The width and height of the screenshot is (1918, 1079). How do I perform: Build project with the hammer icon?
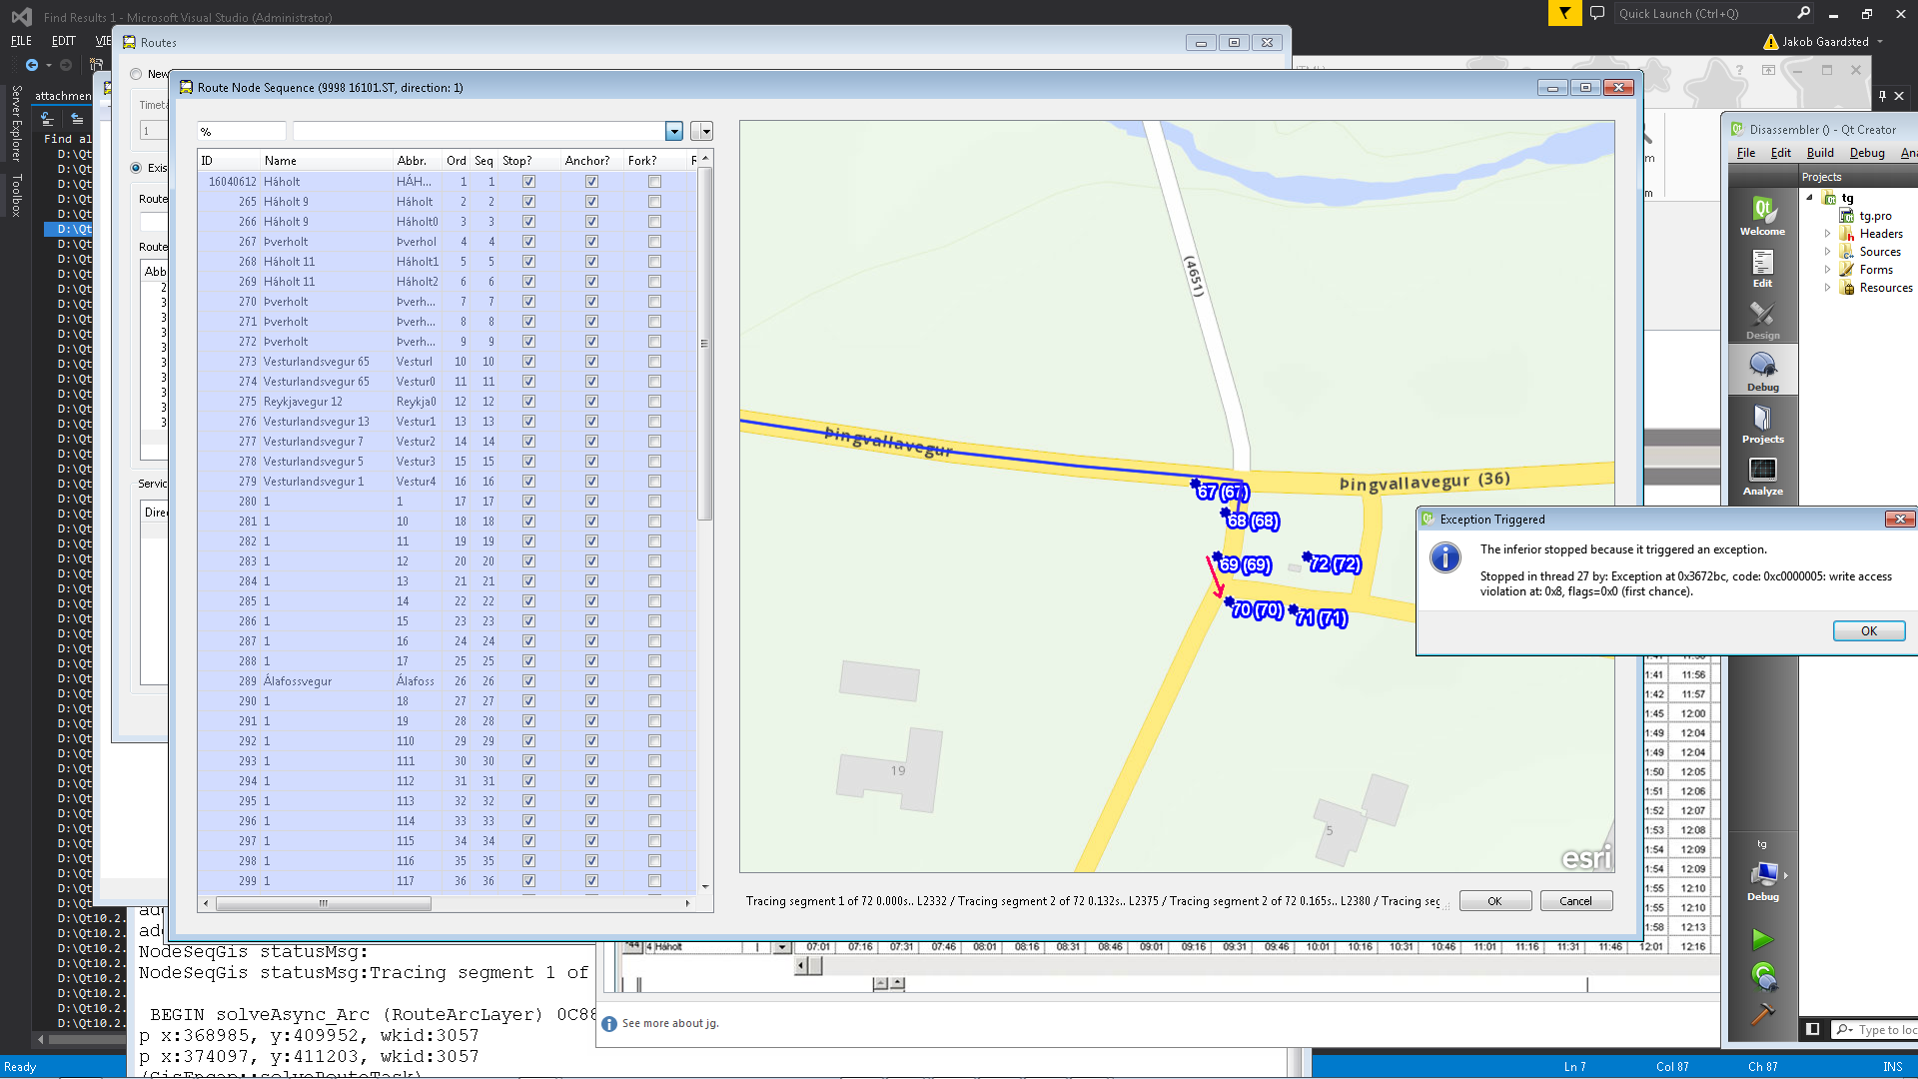(x=1763, y=1014)
